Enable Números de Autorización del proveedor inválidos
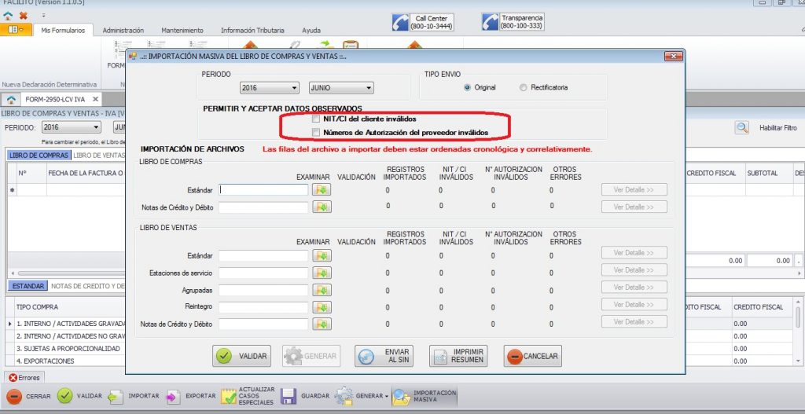 316,132
